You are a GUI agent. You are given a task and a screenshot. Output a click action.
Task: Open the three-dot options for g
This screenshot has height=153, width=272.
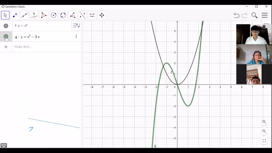coord(76,37)
